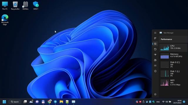Click Task Manager icon on taskbar
Image resolution: width=188 pixels, height=105 pixels.
(73, 102)
